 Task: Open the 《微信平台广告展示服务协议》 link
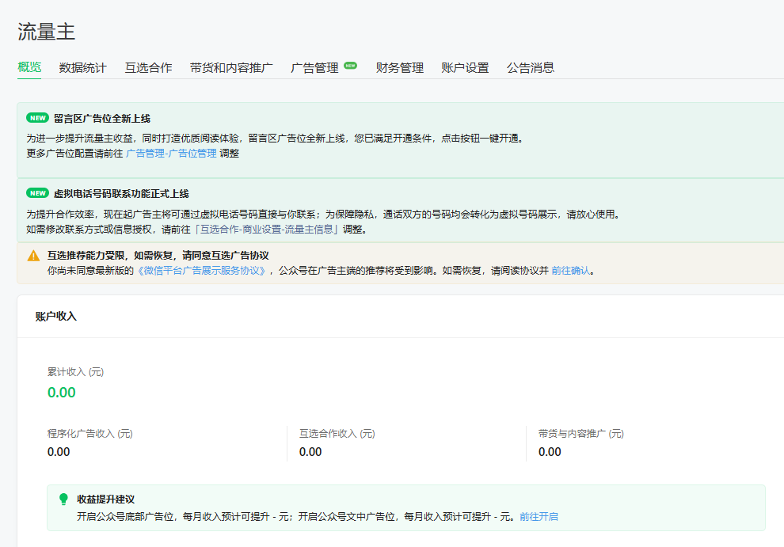[x=202, y=271]
